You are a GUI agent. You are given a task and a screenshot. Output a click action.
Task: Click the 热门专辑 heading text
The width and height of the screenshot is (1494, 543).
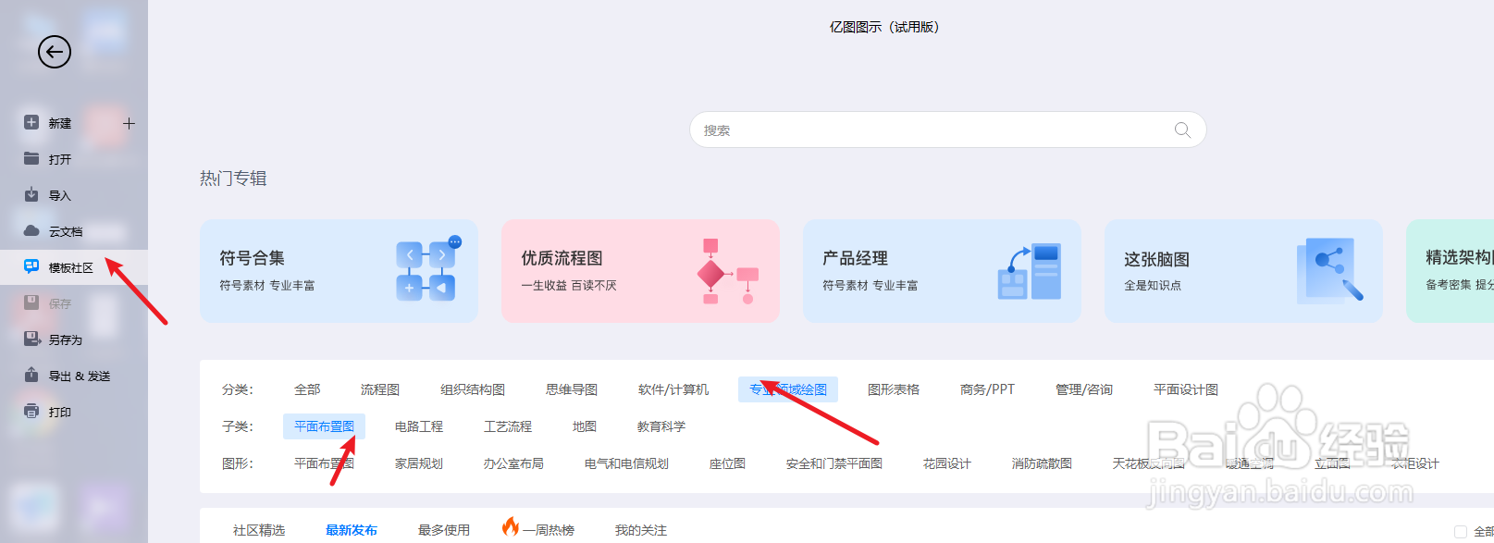tap(233, 179)
